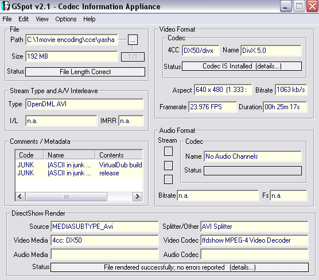Screen dimensions: 319x280
Task: Click the 1/1 file counter button
Action: (x=133, y=57)
